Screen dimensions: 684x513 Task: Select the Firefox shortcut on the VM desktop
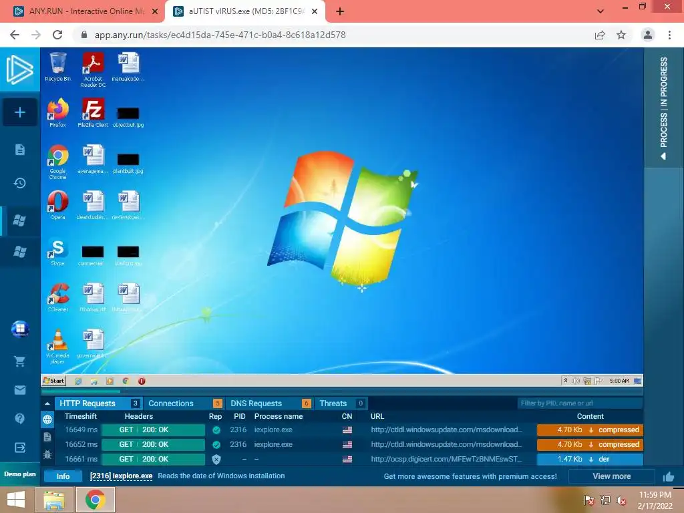coord(57,112)
